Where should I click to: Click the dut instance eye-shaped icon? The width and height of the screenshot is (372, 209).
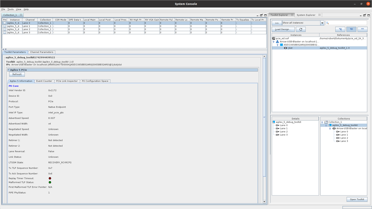pos(285,48)
